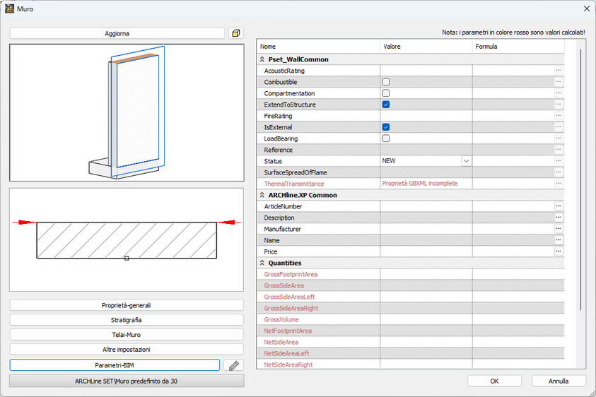The width and height of the screenshot is (596, 397).
Task: Select the GrossSideArea row
Action: [x=411, y=285]
